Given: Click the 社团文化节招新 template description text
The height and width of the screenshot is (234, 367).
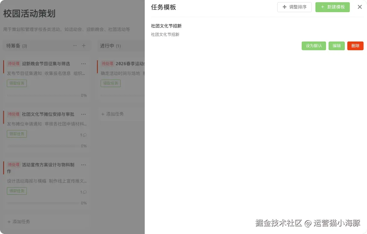Looking at the screenshot, I should click(x=165, y=35).
